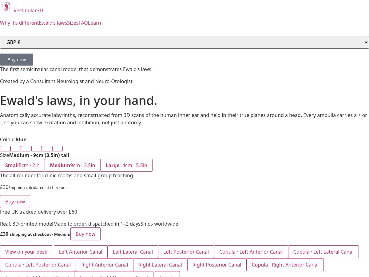Open the Learn nav link
This screenshot has width=369, height=277.
point(95,23)
